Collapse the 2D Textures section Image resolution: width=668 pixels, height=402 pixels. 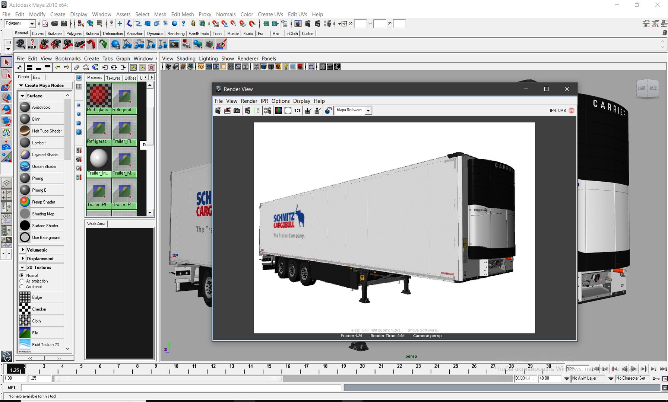click(x=22, y=268)
